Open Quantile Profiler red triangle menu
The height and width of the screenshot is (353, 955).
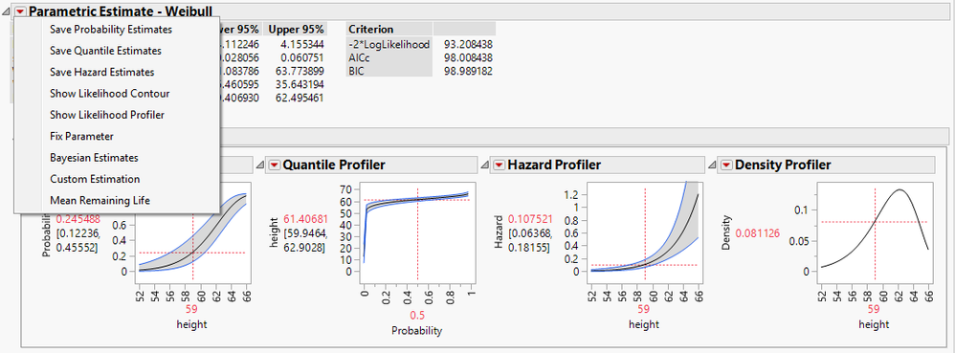274,165
